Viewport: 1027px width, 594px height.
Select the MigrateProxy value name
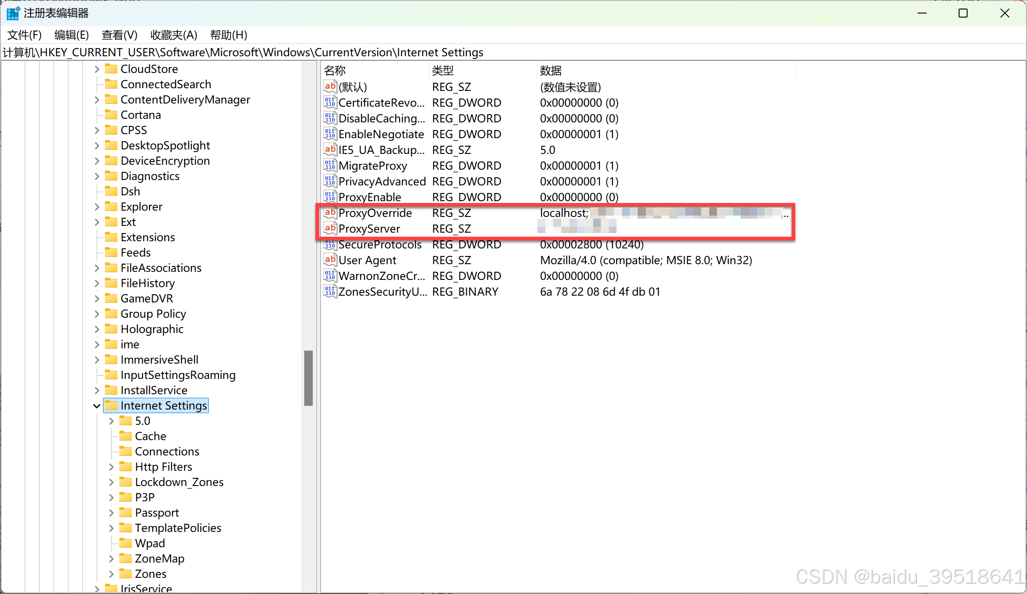[373, 166]
